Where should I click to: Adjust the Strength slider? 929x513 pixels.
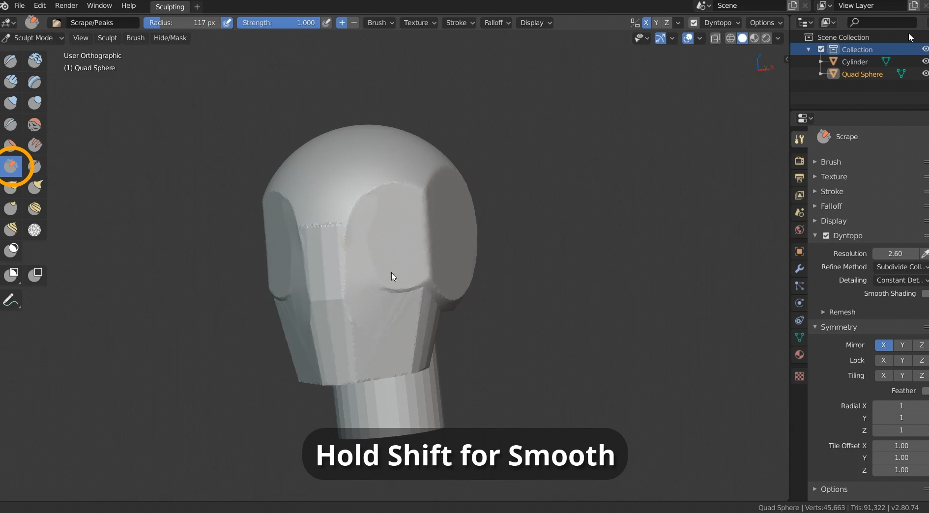pos(279,23)
